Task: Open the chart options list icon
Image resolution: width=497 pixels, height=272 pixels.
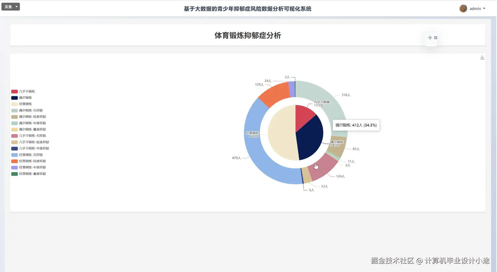Action: (436, 38)
